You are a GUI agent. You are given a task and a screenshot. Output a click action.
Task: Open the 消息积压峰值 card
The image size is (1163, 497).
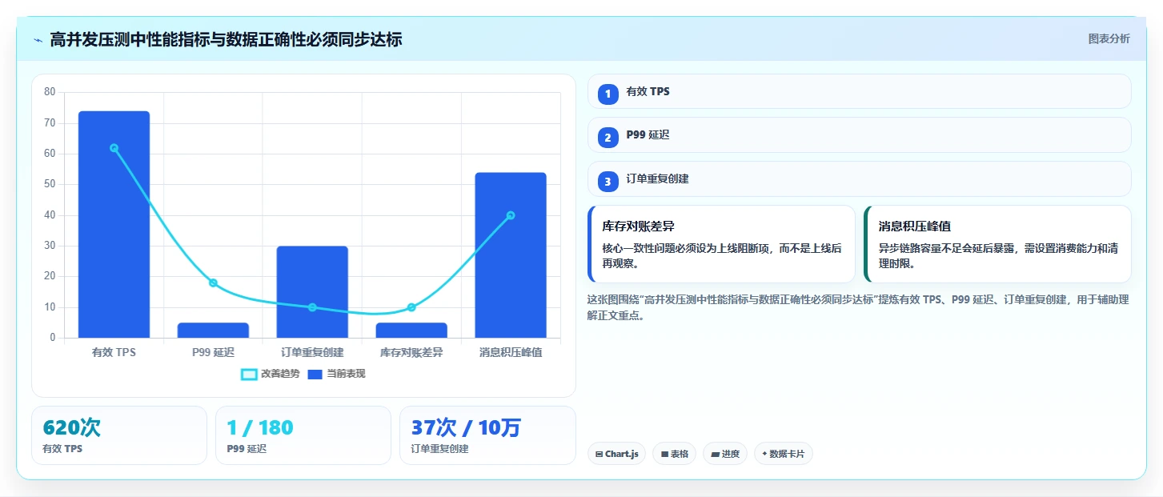tap(997, 244)
